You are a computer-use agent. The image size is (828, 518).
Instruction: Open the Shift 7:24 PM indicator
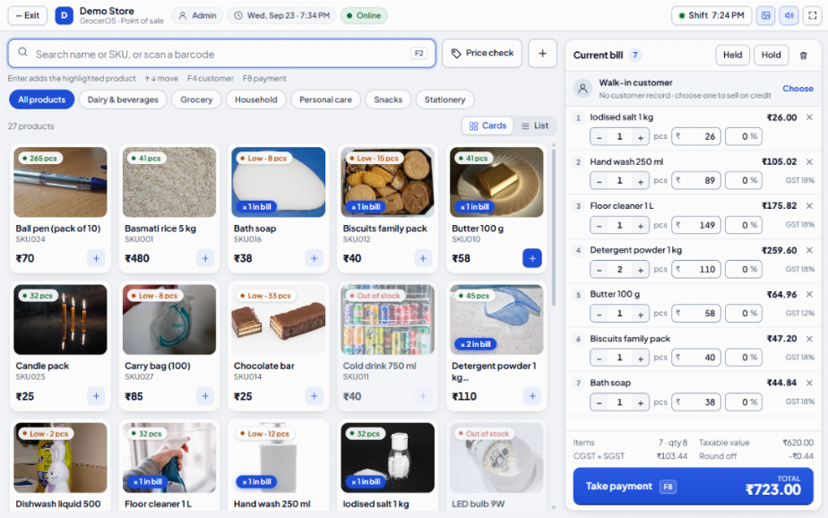712,16
